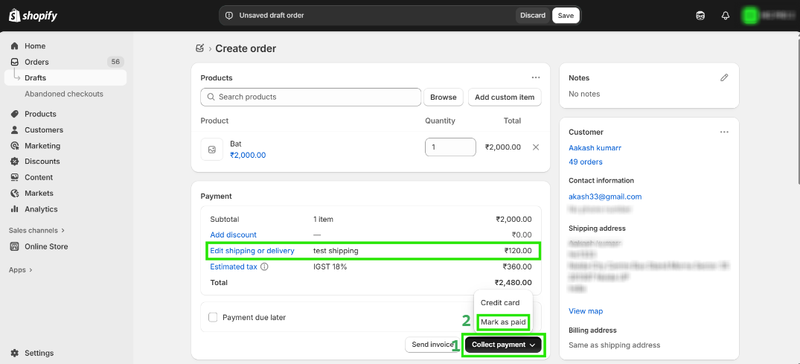Open the Products card three-dot menu
The width and height of the screenshot is (800, 364).
pyautogui.click(x=536, y=77)
